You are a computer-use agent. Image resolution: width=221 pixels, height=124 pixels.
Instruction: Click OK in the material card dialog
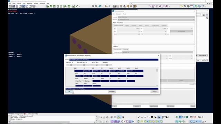click(x=69, y=92)
